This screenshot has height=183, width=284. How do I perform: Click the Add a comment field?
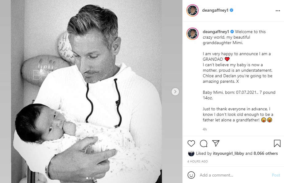pos(234,175)
